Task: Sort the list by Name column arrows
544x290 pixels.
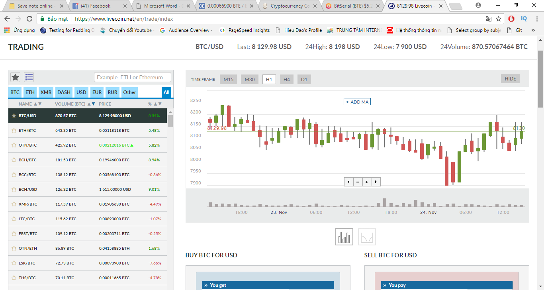Action: [x=37, y=104]
